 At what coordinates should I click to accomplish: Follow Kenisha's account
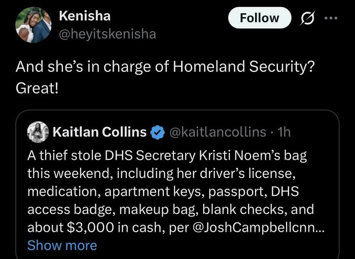tap(259, 18)
